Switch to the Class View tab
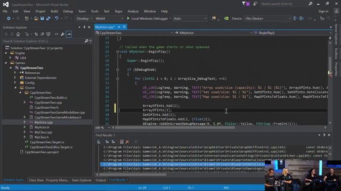 tap(36, 180)
